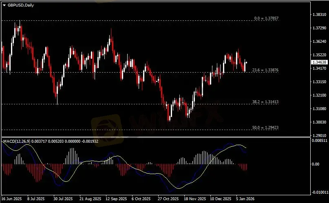This screenshot has height=203, width=329.
Task: Click the MACD 0.008511 scale value
Action: coord(318,141)
